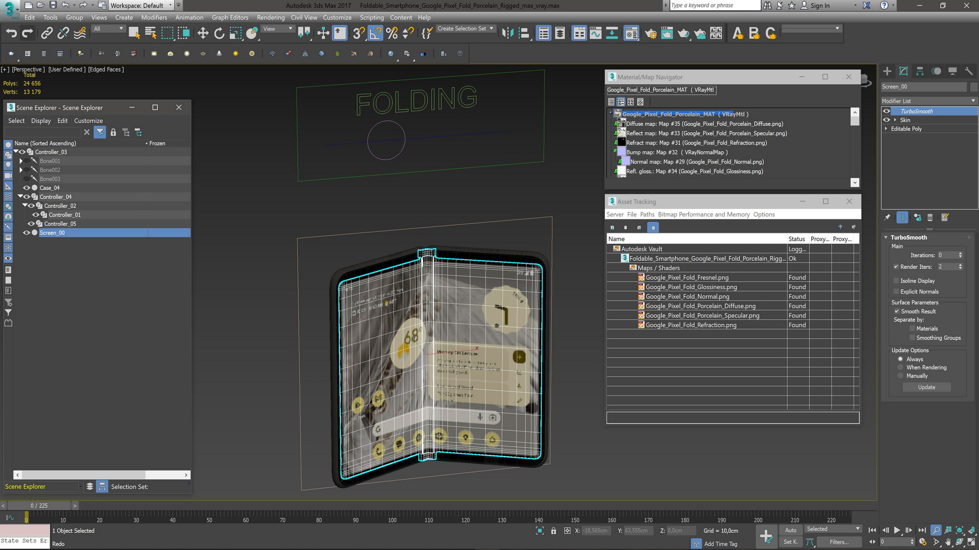Enable Separate by Smoothing Groups checkbox

(912, 338)
